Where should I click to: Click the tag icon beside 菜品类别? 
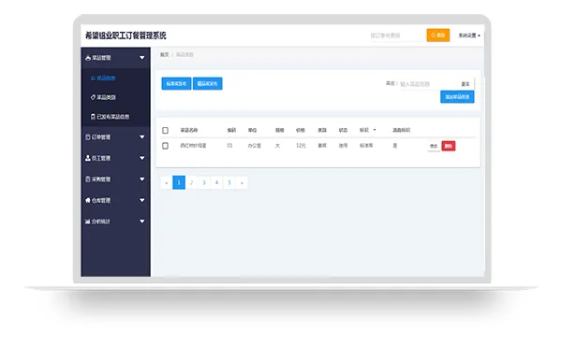coord(93,97)
